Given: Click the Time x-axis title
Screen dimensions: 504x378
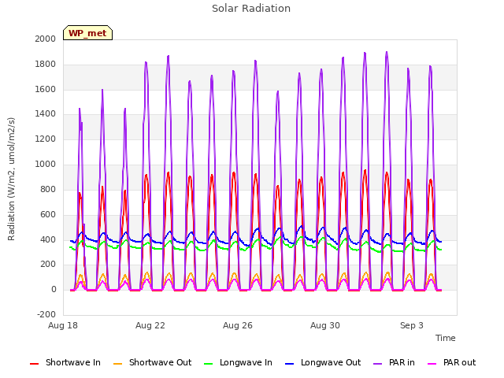Looking at the screenshot, I should coord(445,338).
